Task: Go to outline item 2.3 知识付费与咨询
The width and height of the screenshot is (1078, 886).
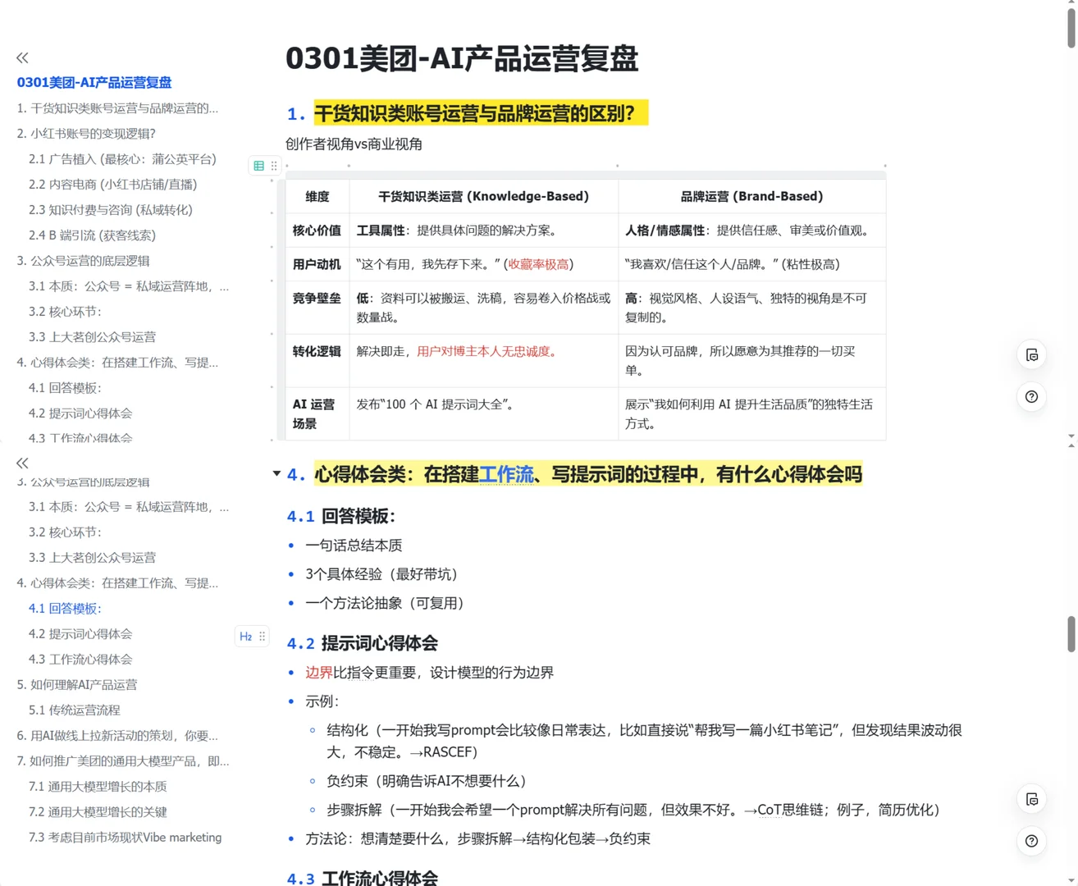Action: pos(110,209)
